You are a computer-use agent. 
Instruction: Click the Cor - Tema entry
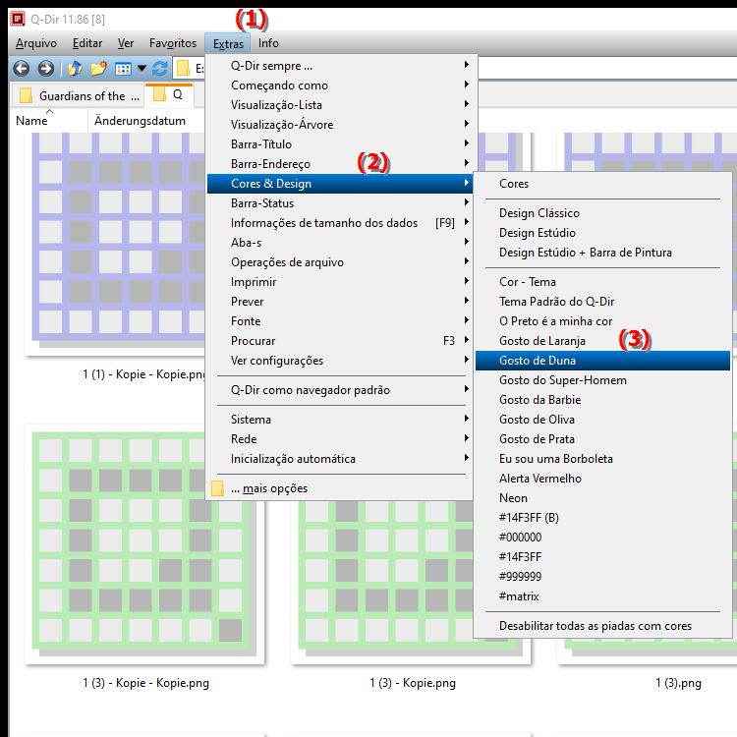(602, 282)
